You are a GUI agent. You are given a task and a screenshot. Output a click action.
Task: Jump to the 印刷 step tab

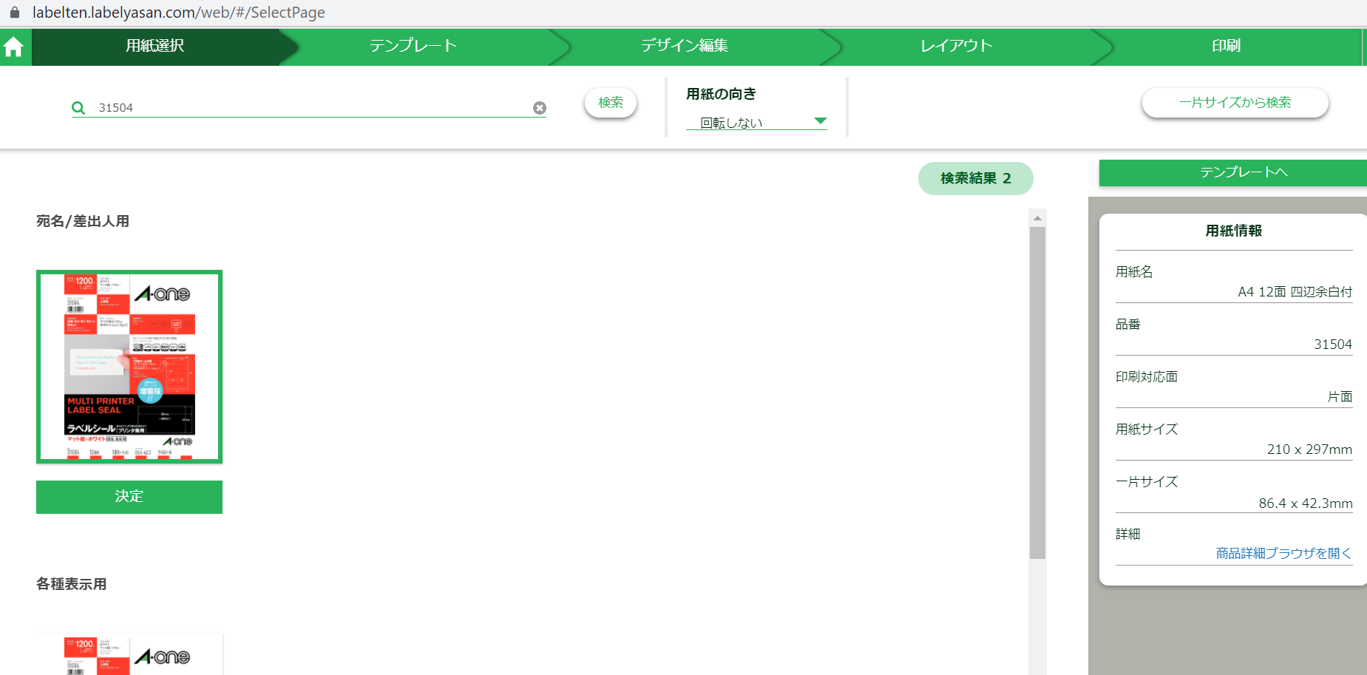coord(1226,46)
